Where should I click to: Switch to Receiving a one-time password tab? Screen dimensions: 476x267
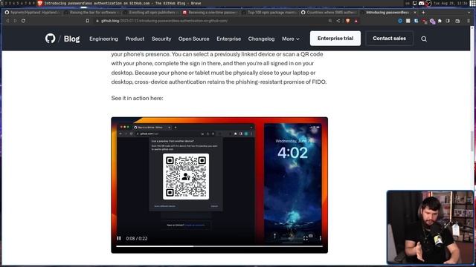pyautogui.click(x=210, y=13)
